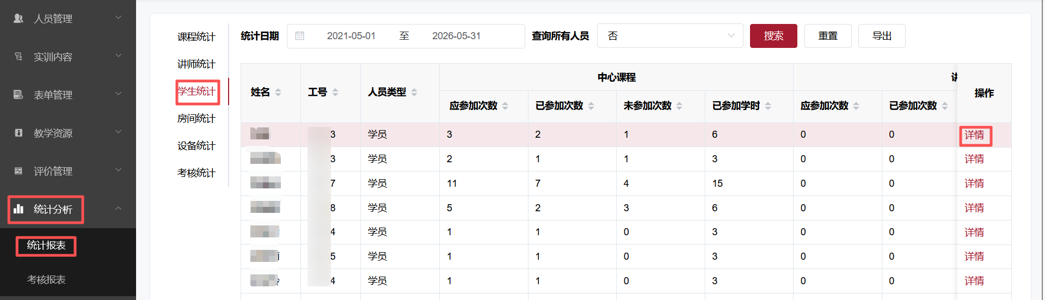Click end date 2026-05-31 field

coord(456,36)
